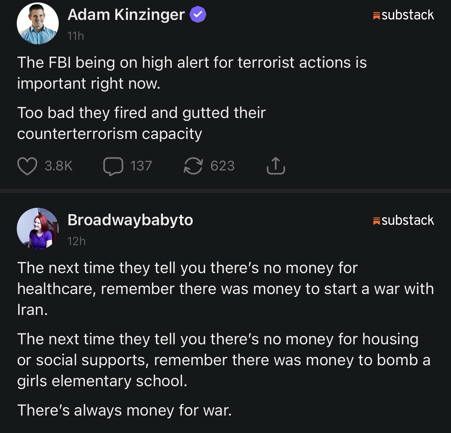Click the 11h timestamp on Kinzinger's post

(76, 36)
